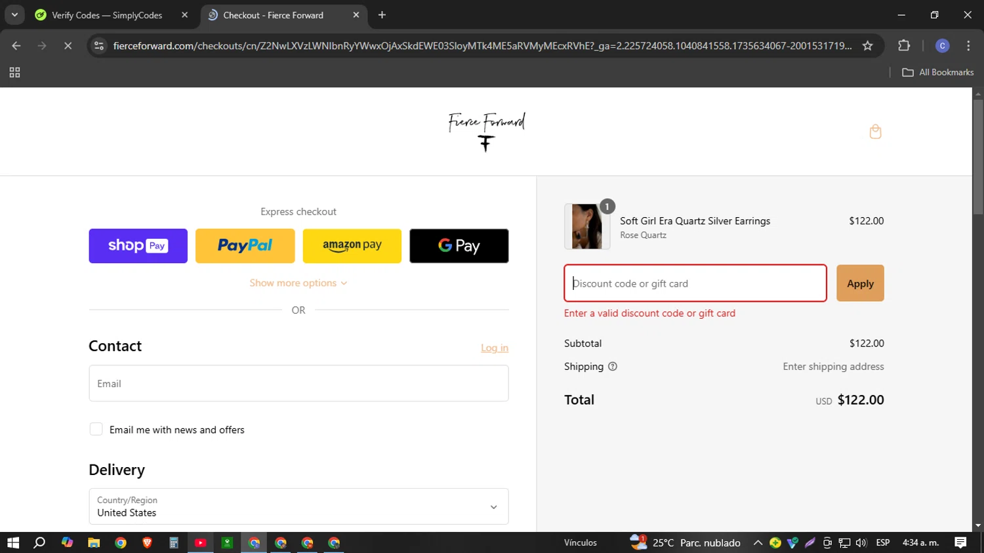984x553 pixels.
Task: Click the Shipping info question icon
Action: 613,367
